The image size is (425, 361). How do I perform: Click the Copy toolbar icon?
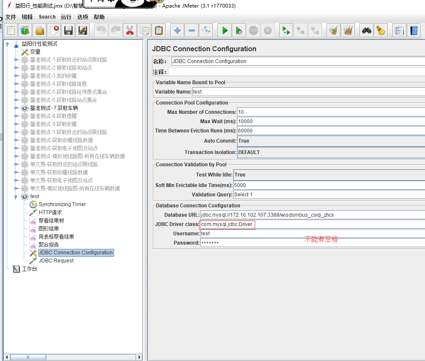144,30
